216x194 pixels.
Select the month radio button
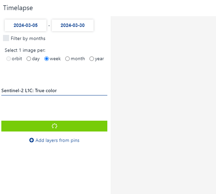coord(67,59)
